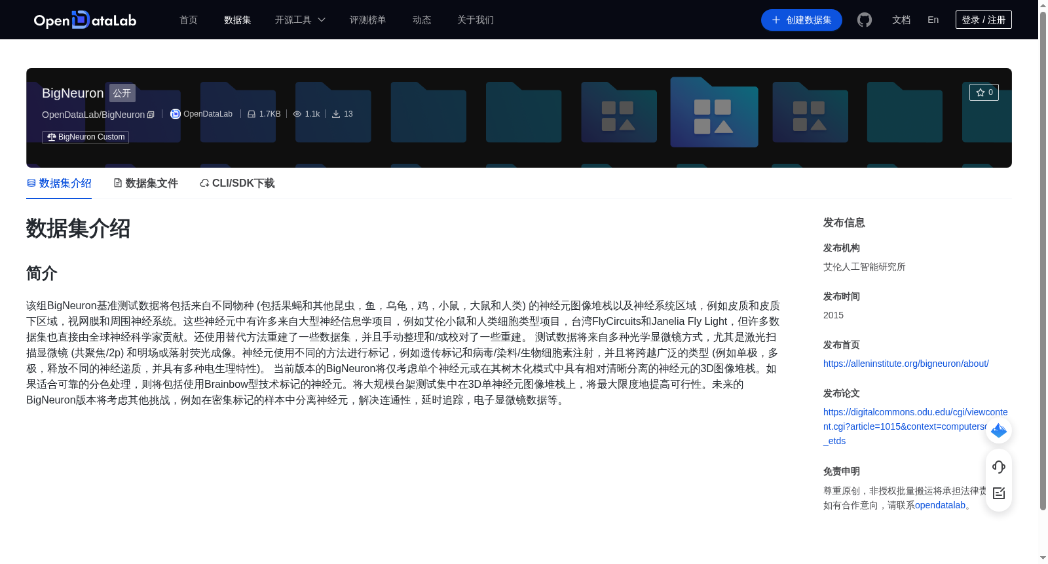Click the page vertical scrollbar
Screen dimensions: 1048x564
pos(1043,260)
